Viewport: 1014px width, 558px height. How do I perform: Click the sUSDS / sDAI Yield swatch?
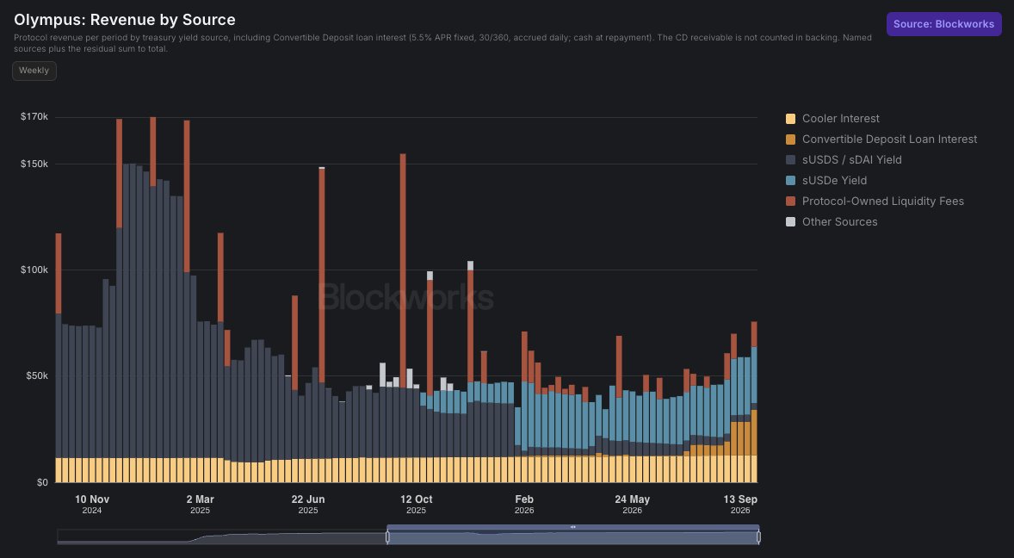[x=790, y=159]
